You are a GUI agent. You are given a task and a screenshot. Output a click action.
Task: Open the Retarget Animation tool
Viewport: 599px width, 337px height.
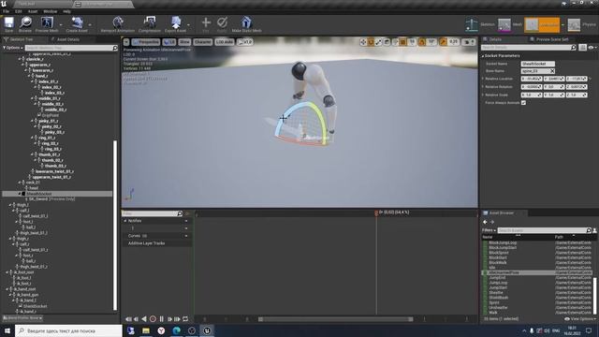pos(118,24)
